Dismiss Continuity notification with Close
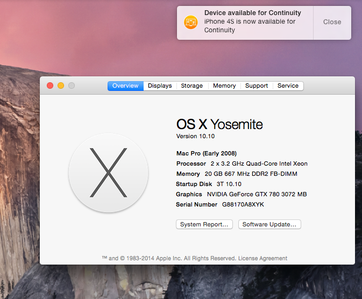This screenshot has width=362, height=299. pos(332,22)
